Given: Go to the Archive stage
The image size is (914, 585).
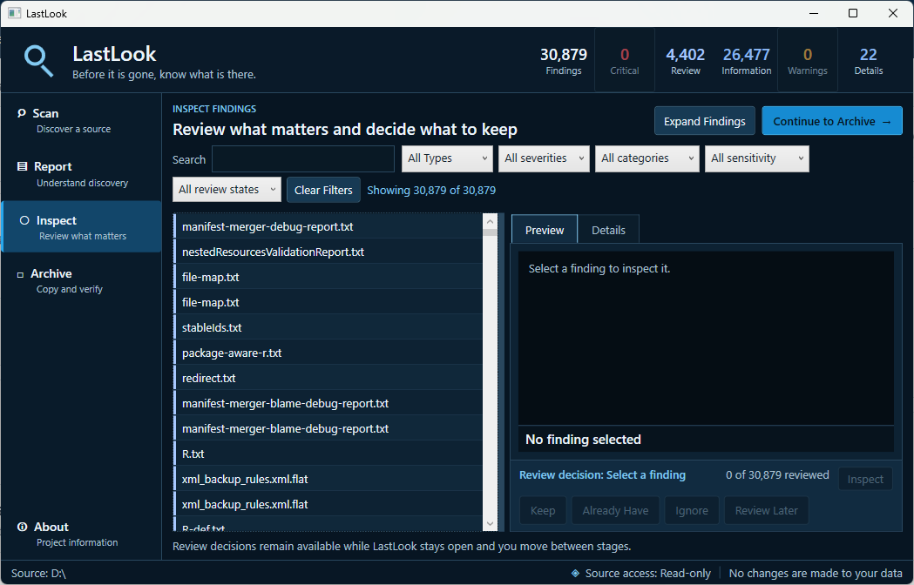Looking at the screenshot, I should 81,281.
